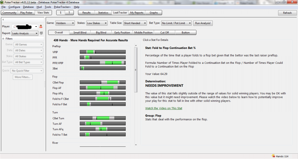Viewport: 298px width, 159px height.
Task: Click the stats list scrollbar down arrow
Action: pos(136,145)
